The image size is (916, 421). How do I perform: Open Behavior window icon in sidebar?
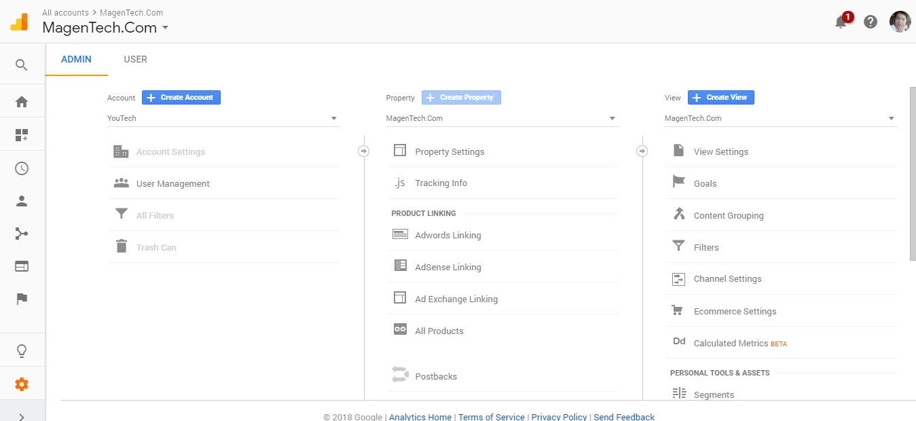(x=22, y=266)
